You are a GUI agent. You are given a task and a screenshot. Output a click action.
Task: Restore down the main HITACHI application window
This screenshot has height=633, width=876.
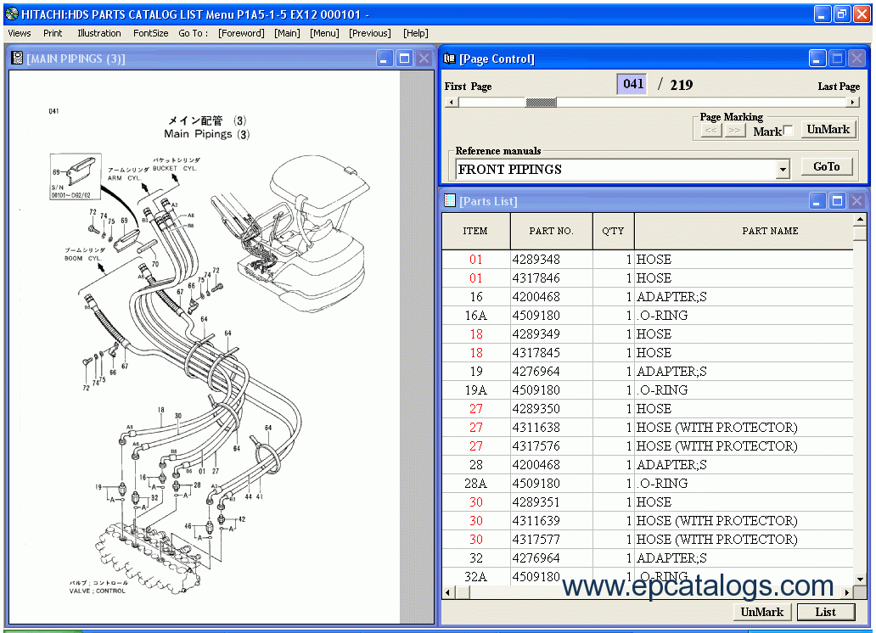pyautogui.click(x=842, y=14)
